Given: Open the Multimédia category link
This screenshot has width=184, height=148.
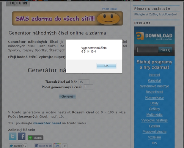Looking at the screenshot, I should 154,114.
